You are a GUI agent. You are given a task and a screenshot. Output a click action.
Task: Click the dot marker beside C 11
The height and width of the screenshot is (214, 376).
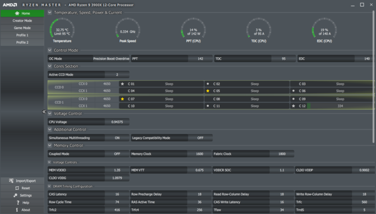tap(208, 106)
